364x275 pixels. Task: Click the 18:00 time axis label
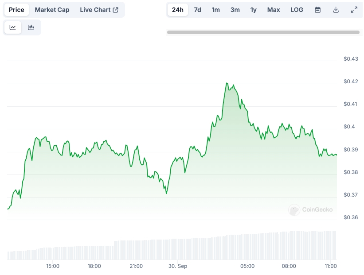coord(94,266)
